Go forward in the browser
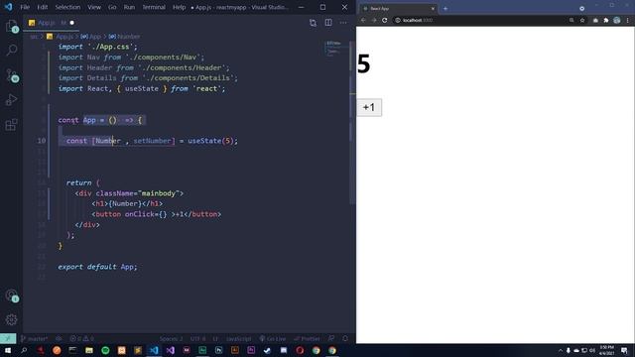 (374, 20)
